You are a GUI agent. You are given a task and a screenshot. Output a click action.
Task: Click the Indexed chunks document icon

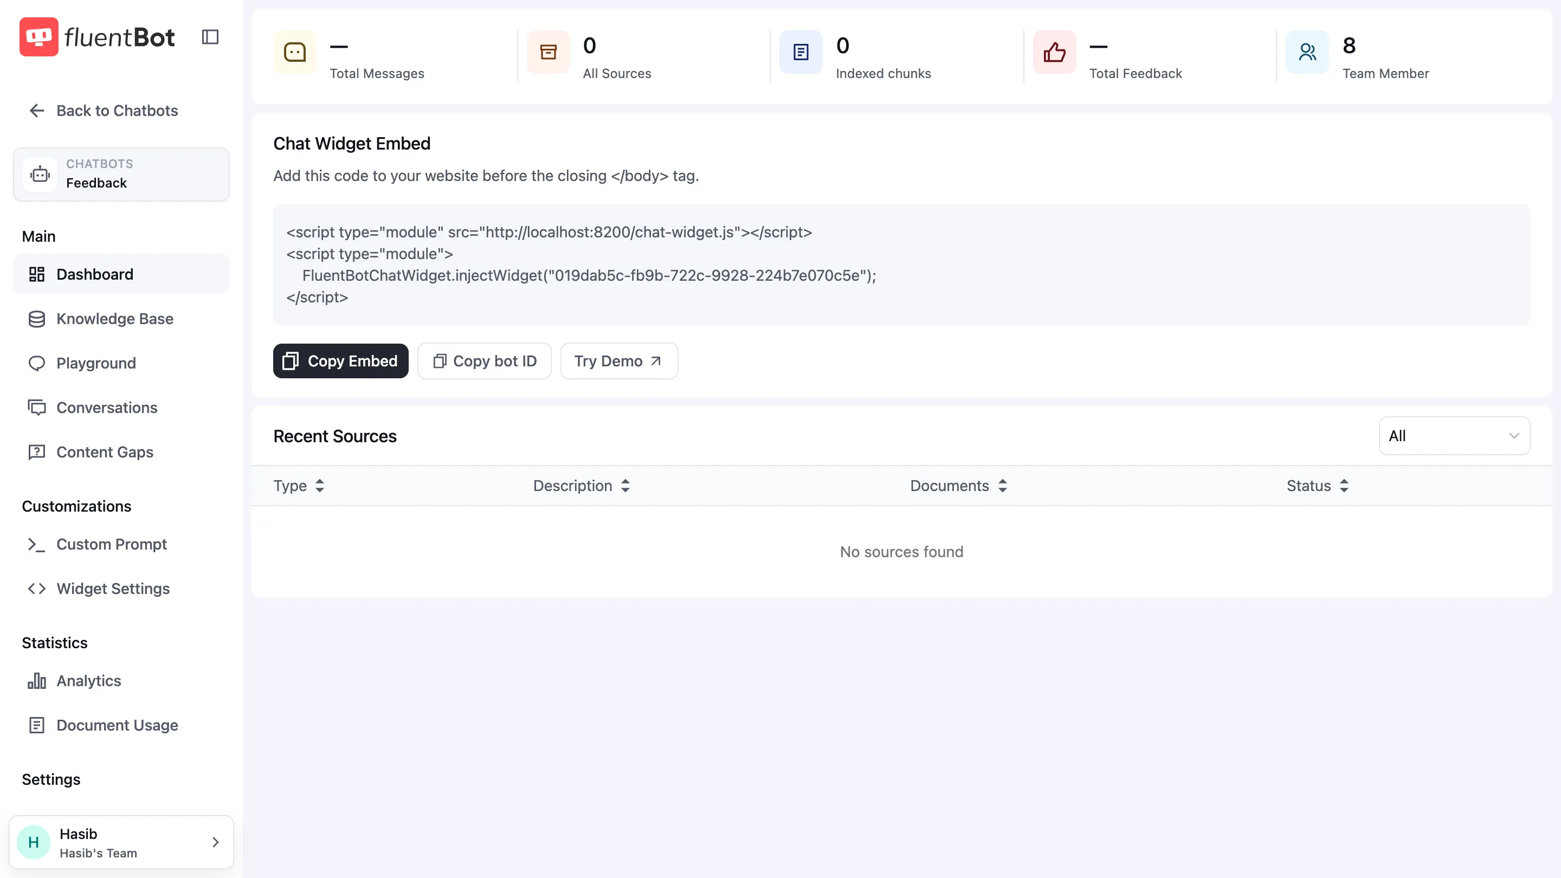[801, 52]
